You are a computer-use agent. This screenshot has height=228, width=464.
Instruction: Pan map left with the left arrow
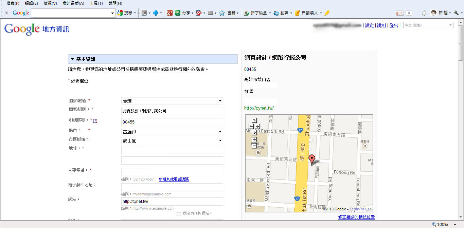(x=251, y=126)
